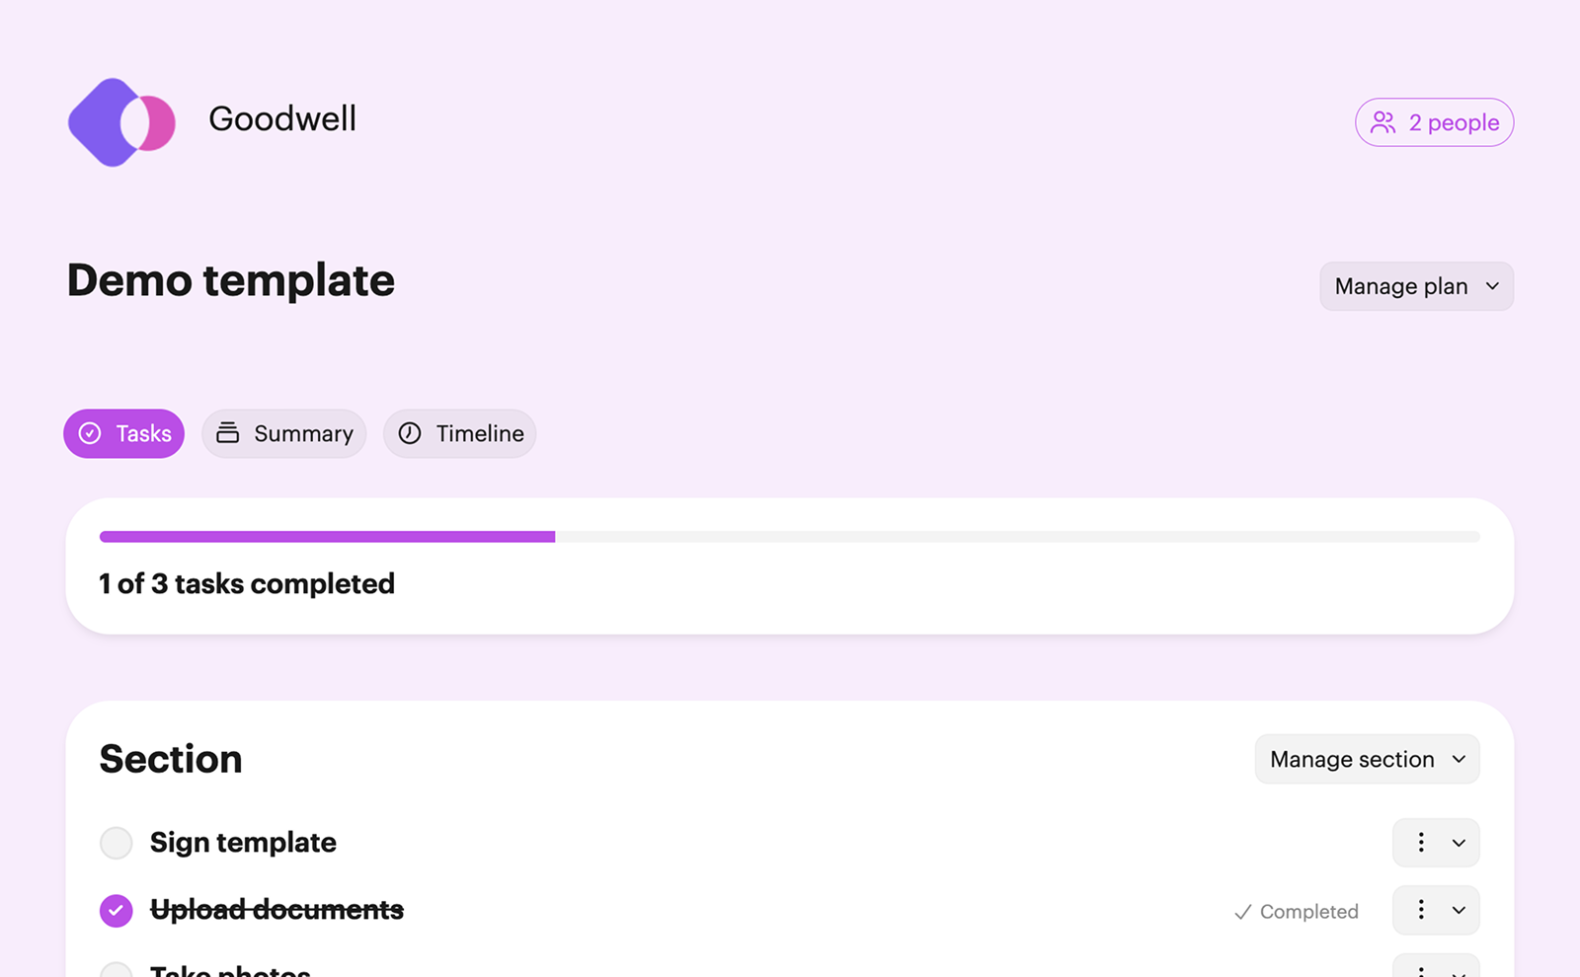Open the Manage plan dropdown

1416,286
